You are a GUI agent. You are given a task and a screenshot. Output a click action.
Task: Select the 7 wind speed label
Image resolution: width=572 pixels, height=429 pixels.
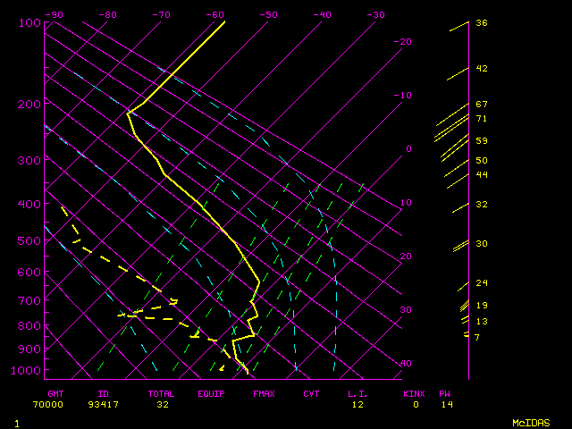[477, 337]
